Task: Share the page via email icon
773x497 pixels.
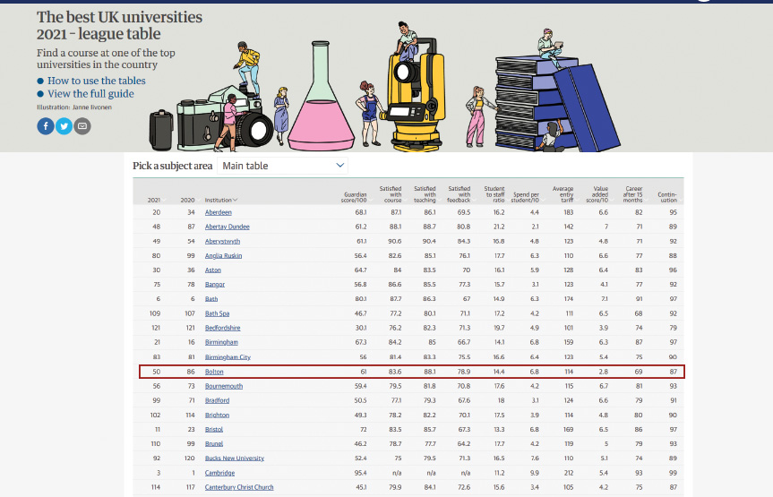Action: coord(82,126)
